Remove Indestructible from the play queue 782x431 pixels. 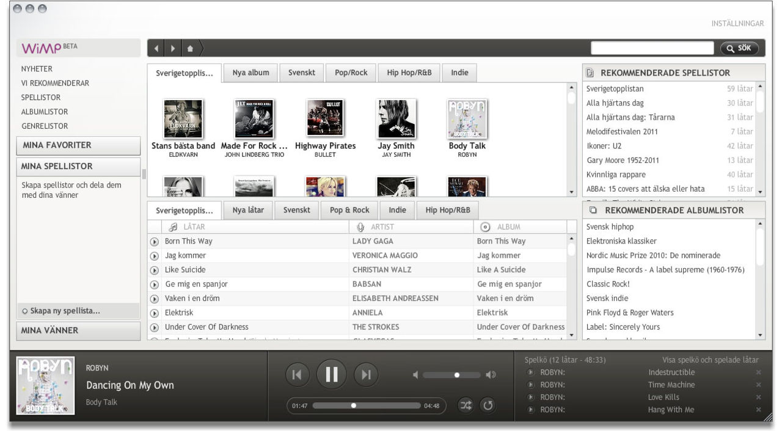758,372
